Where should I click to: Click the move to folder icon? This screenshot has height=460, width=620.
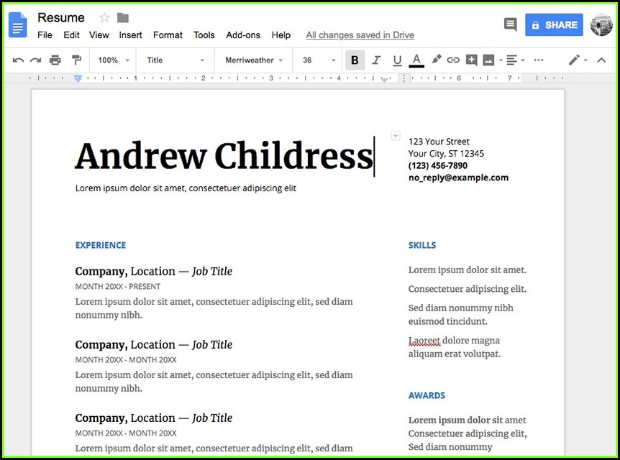[x=123, y=17]
